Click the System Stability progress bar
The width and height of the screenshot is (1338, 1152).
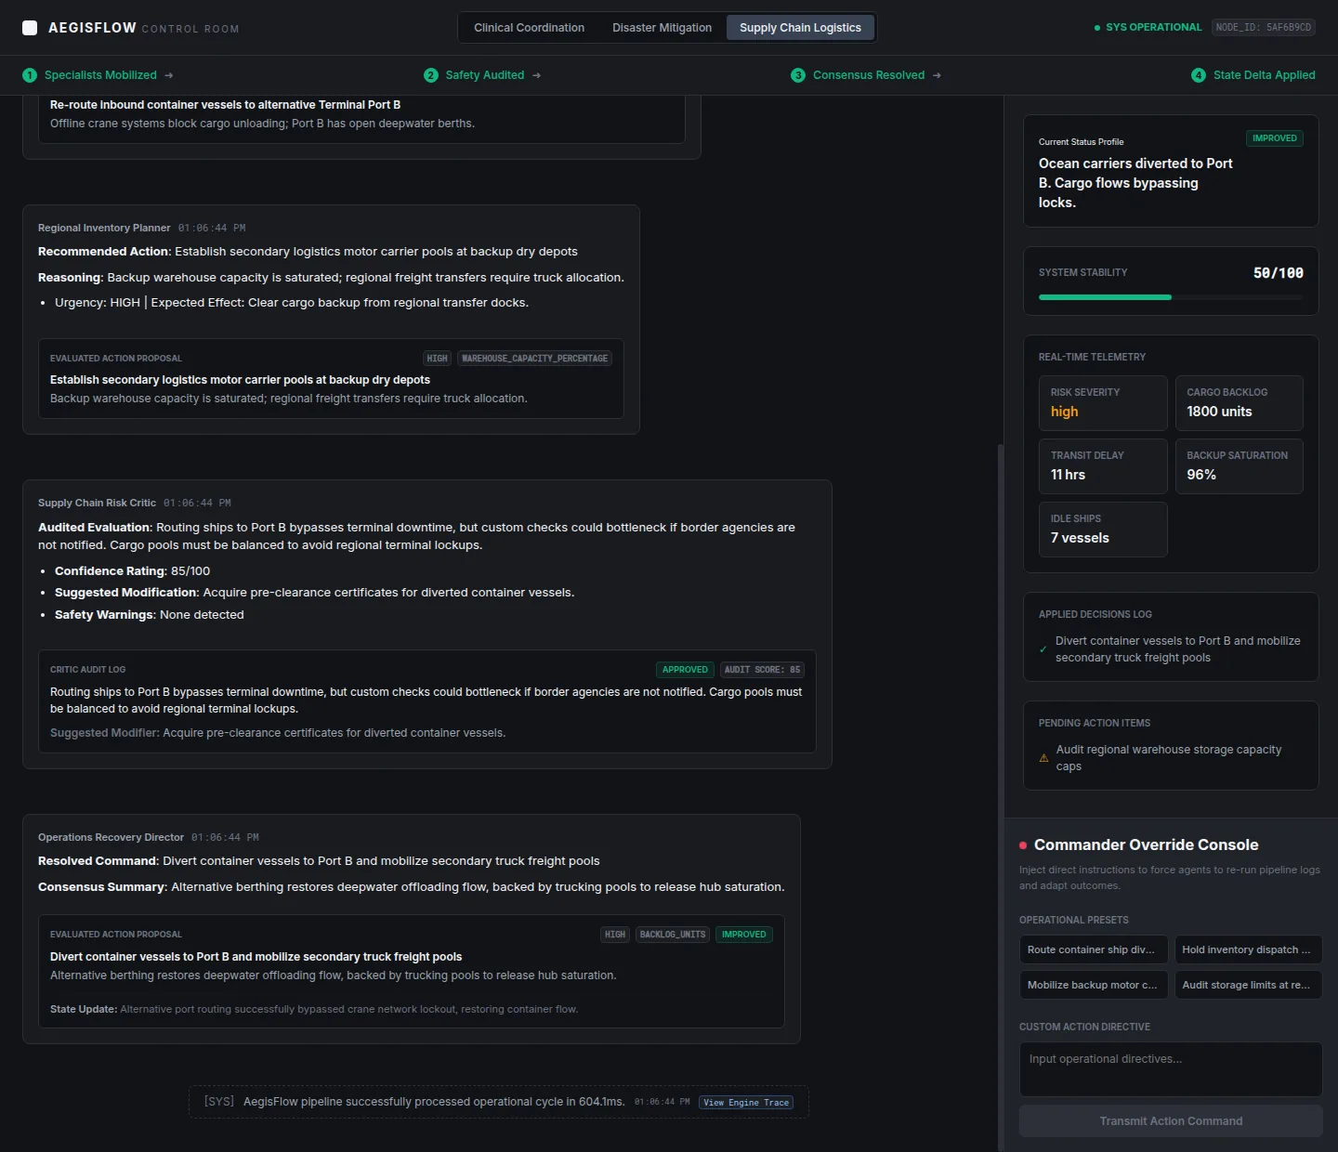tap(1171, 297)
